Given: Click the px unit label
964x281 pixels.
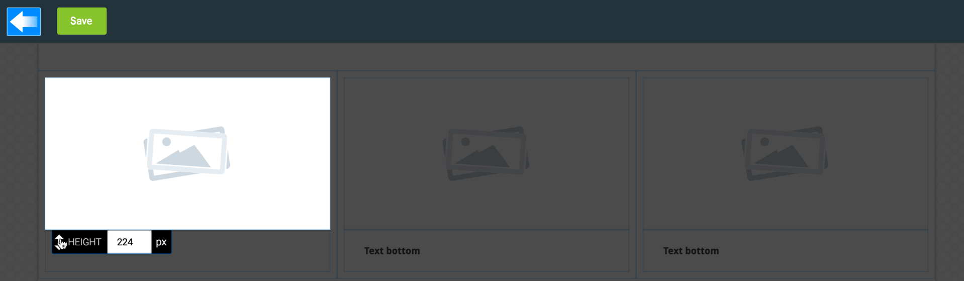Looking at the screenshot, I should tap(161, 242).
